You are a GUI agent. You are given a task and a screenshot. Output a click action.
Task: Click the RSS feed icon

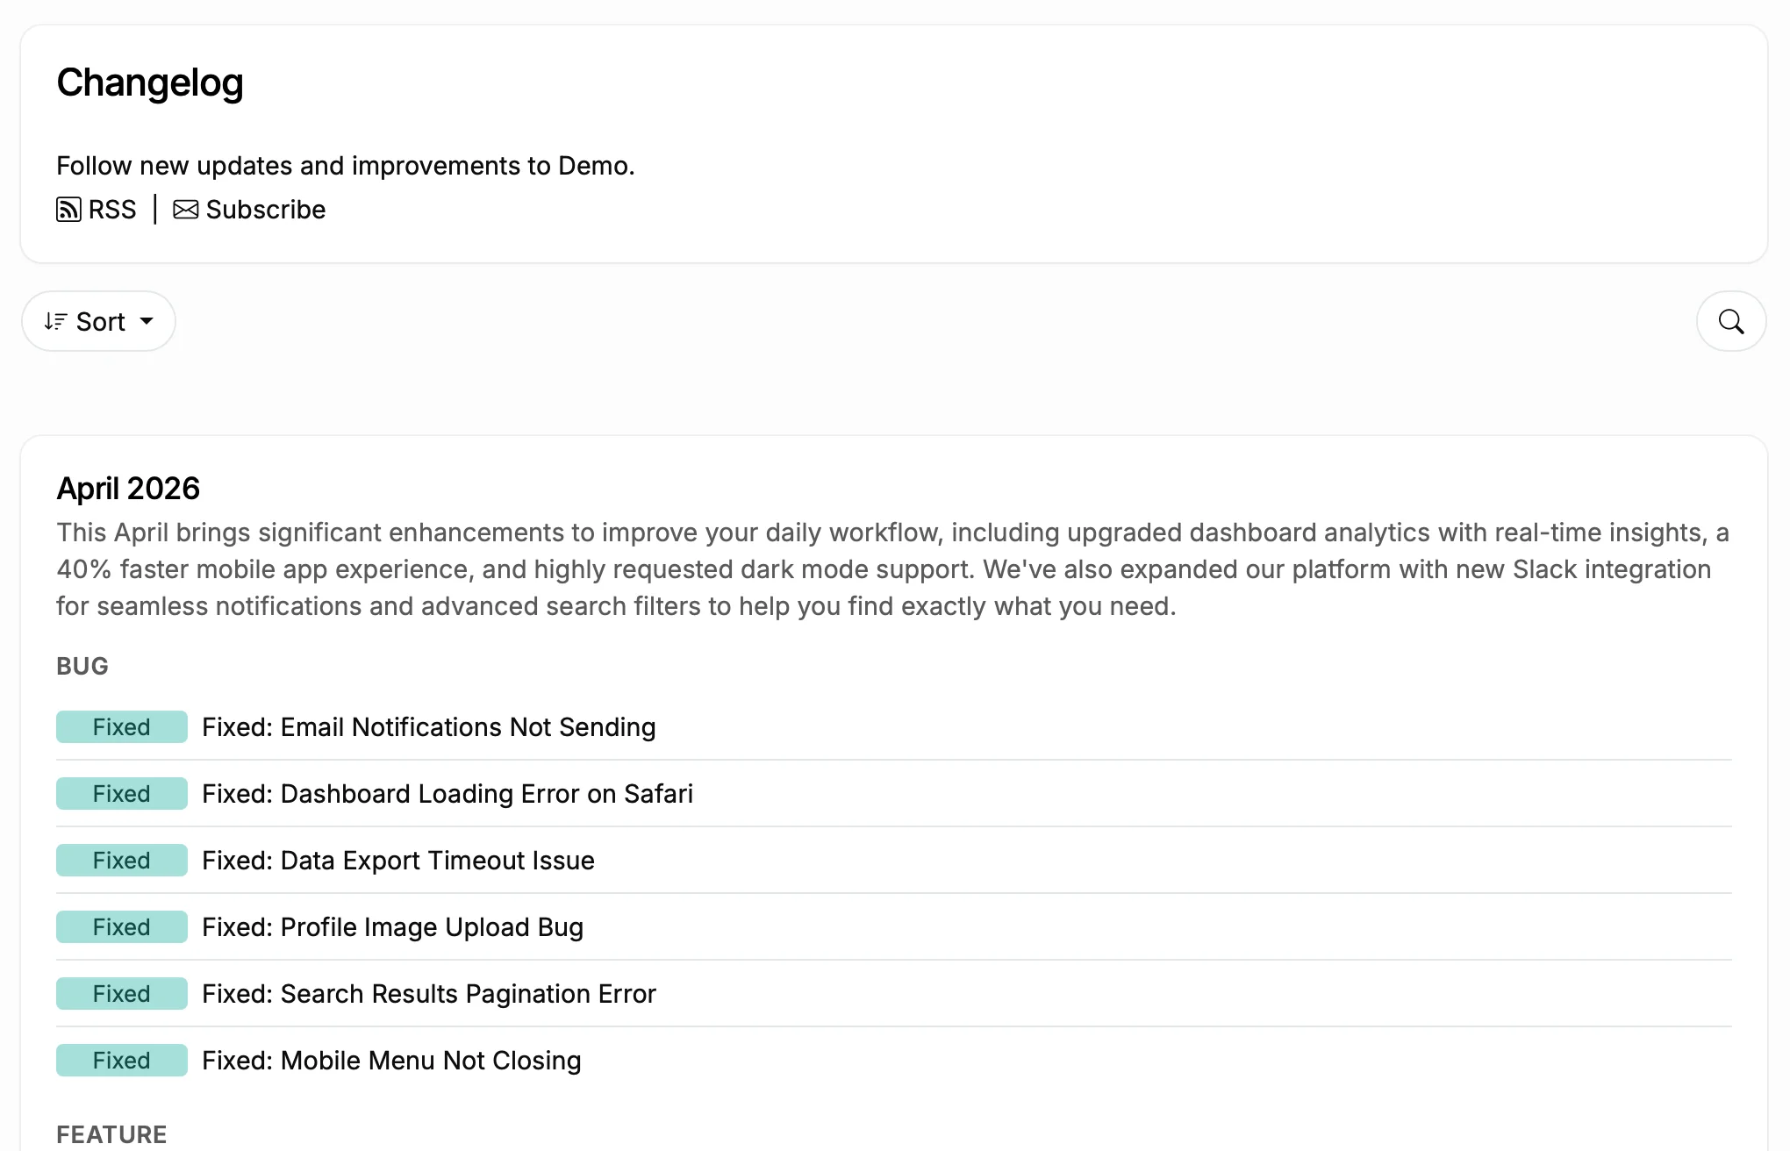tap(68, 210)
